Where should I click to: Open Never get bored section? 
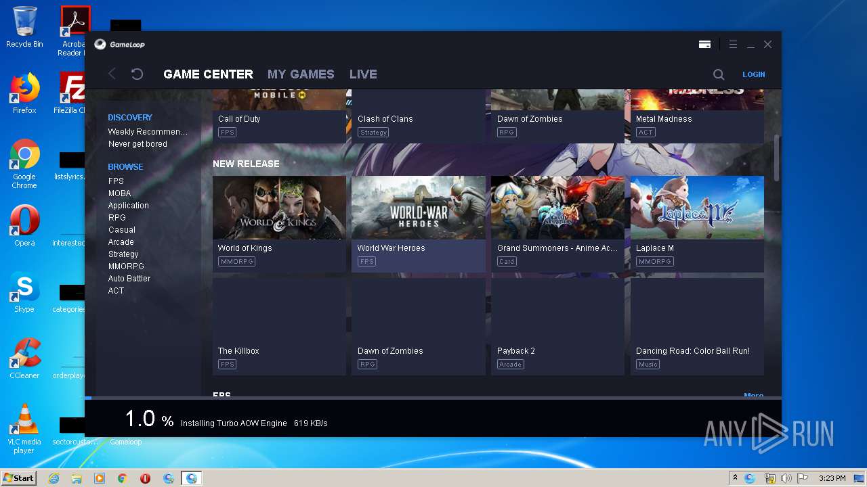[x=138, y=144]
